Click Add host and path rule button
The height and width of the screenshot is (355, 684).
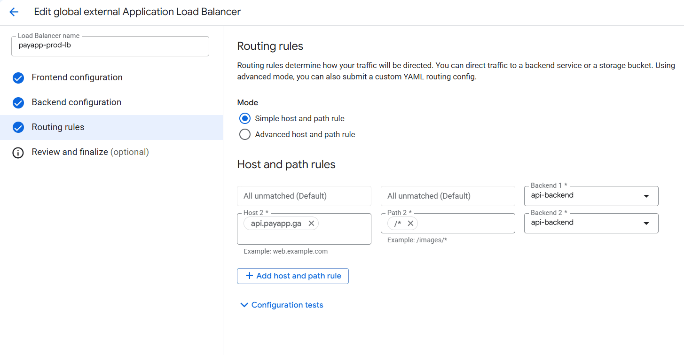click(x=292, y=276)
